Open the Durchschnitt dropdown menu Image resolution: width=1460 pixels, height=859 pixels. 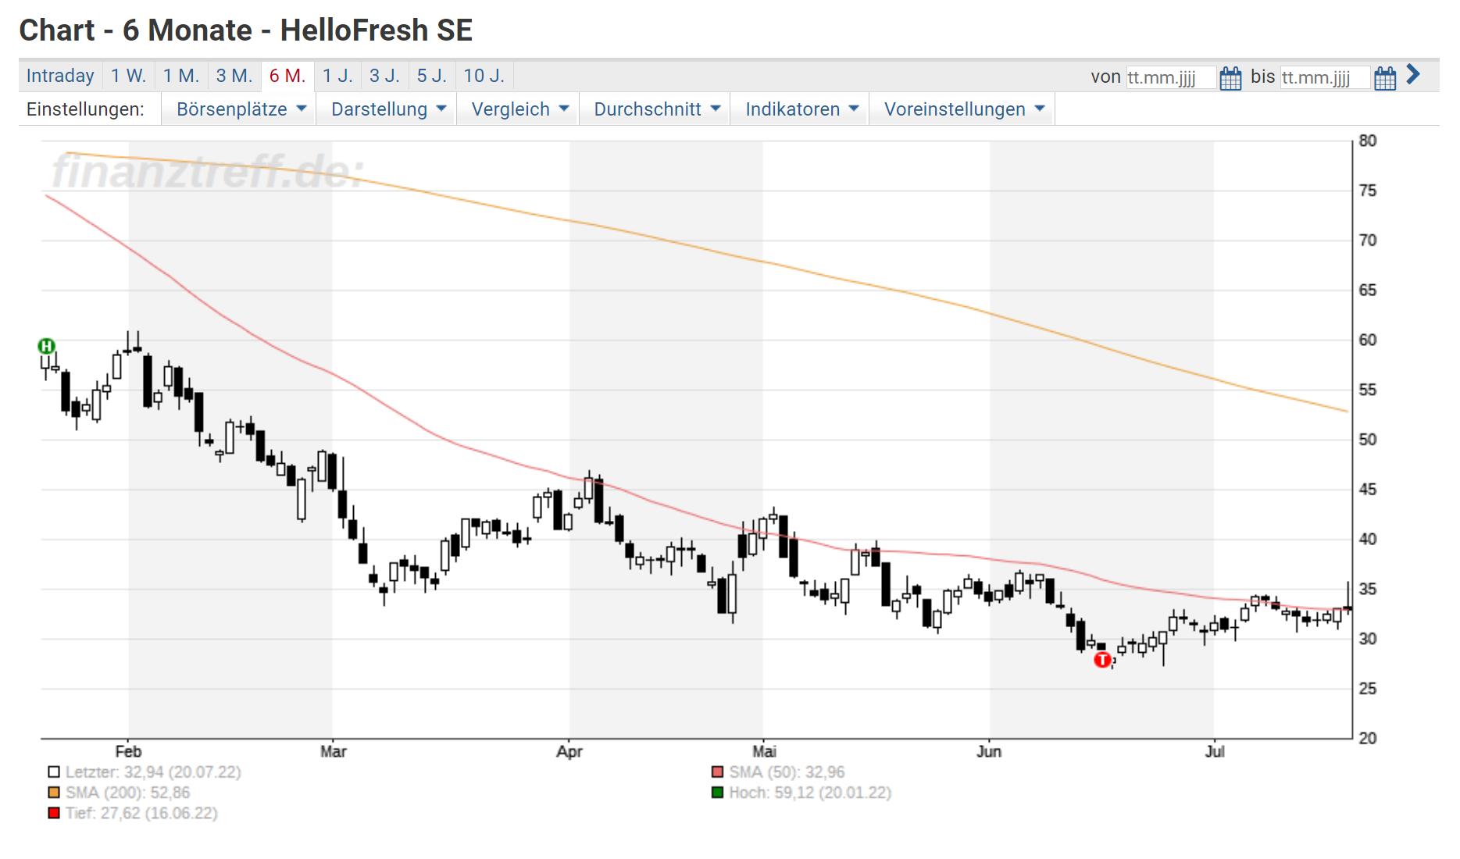[x=656, y=109]
